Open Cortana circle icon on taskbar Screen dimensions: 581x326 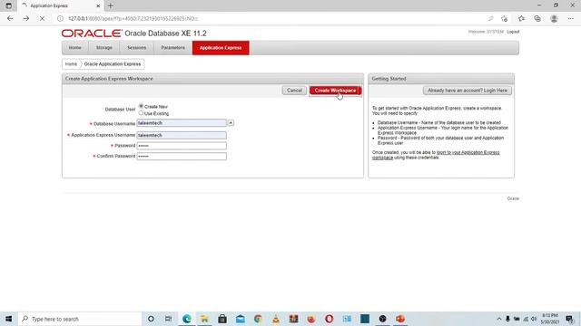pyautogui.click(x=151, y=319)
